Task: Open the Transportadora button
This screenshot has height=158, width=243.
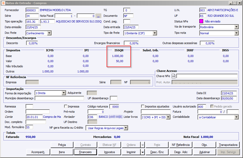Action: (x=228, y=145)
